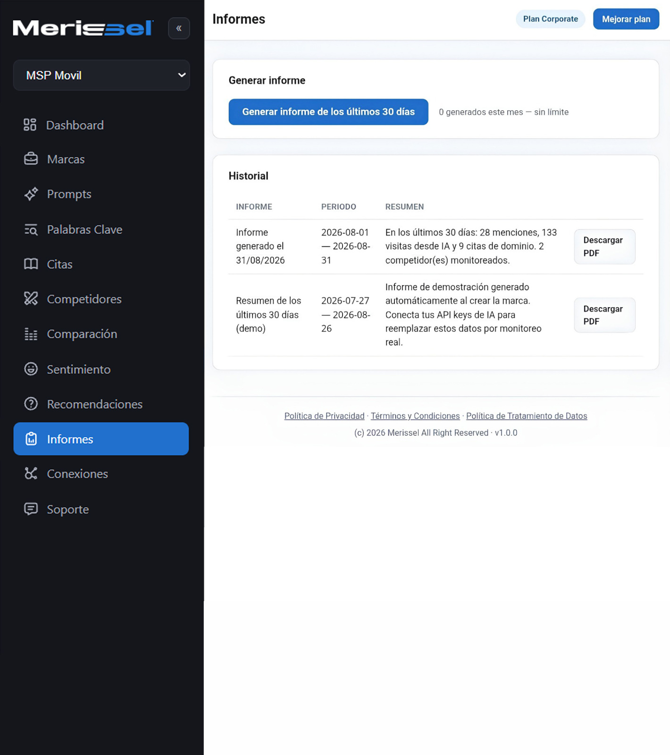Click the Sentimiento smiley face icon
The image size is (670, 755).
coord(31,369)
